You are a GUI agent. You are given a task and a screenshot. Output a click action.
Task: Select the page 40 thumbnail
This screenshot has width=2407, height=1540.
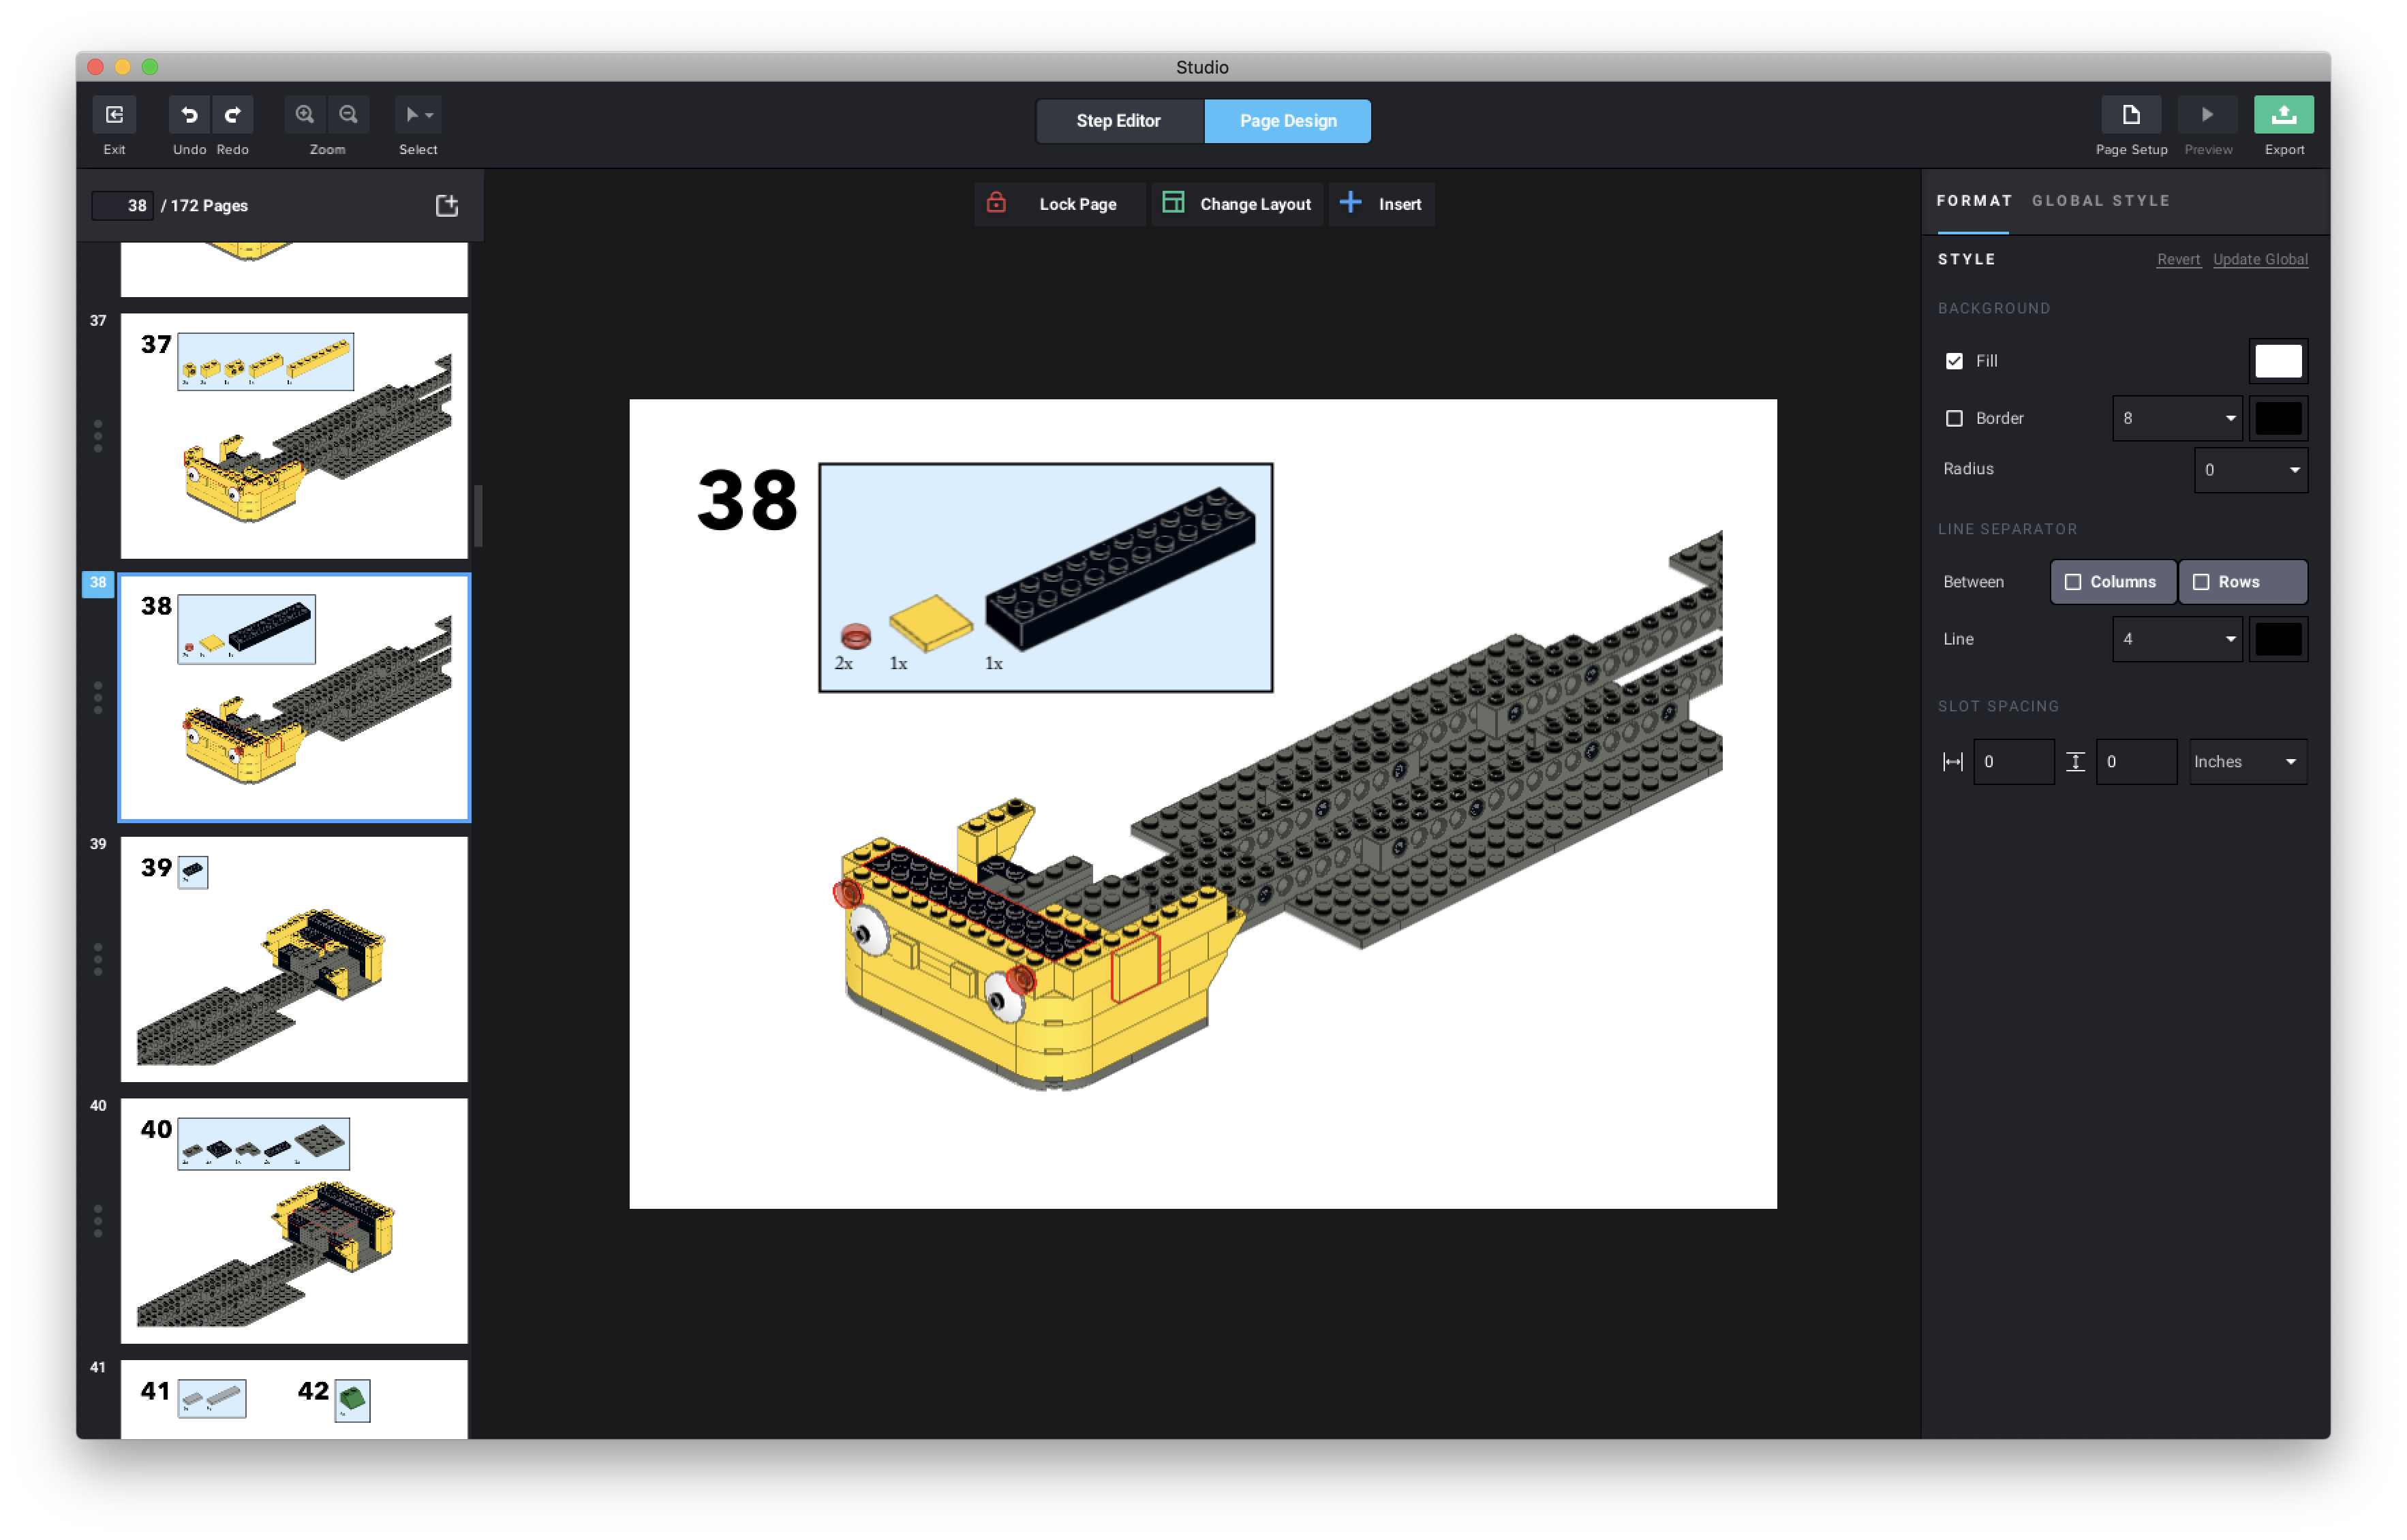[294, 1221]
